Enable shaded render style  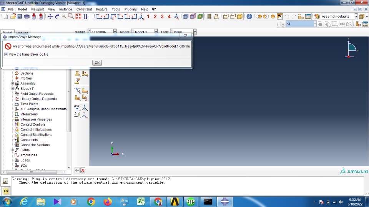point(240,17)
